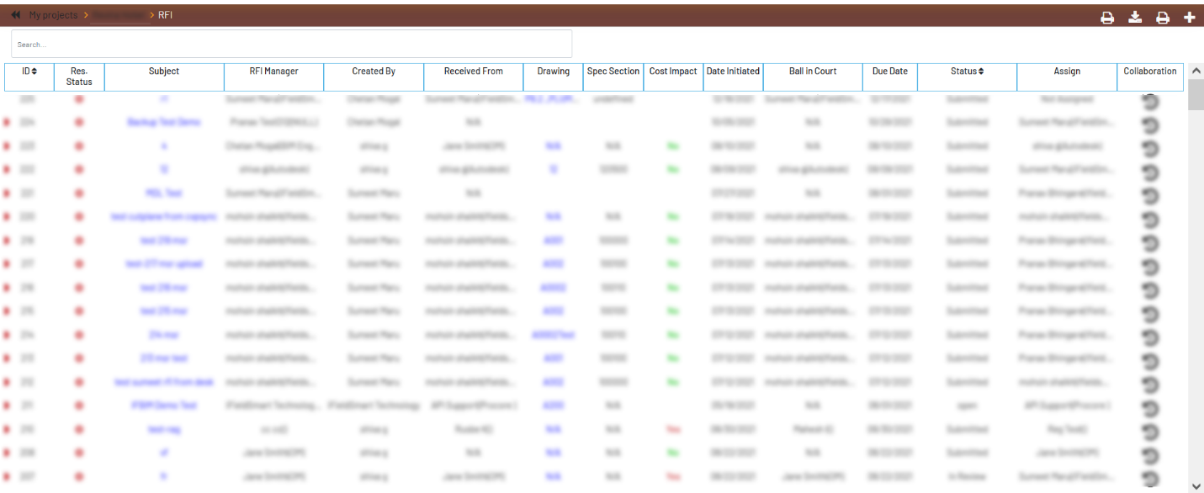Download the RFI list via download icon
Screen dimensions: 1204x493
1135,17
